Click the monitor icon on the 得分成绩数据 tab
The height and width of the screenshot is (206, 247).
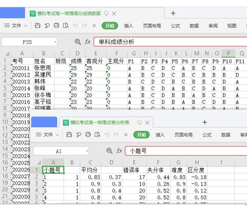[x=106, y=13]
